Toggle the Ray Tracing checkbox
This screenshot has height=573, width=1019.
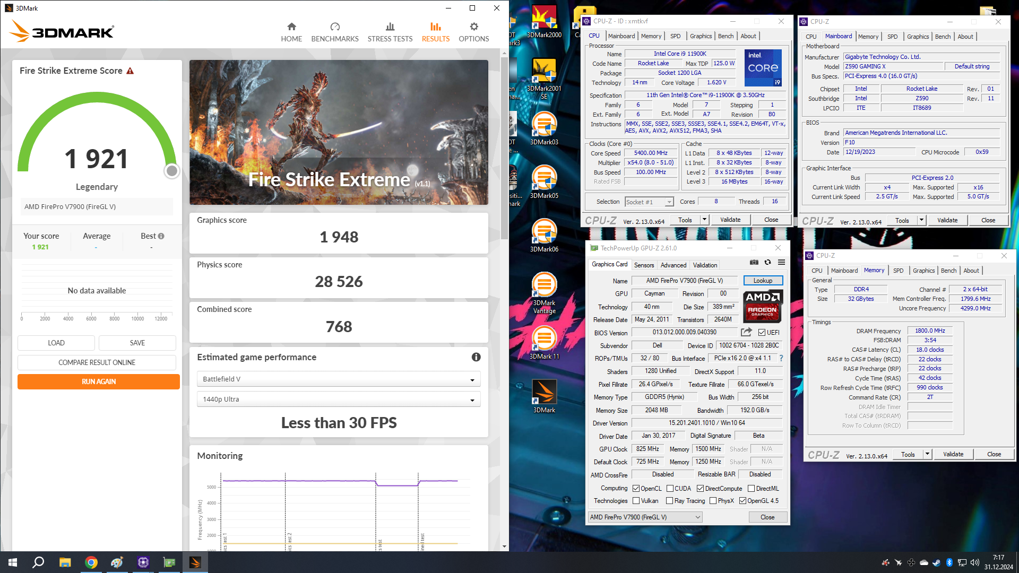670,501
